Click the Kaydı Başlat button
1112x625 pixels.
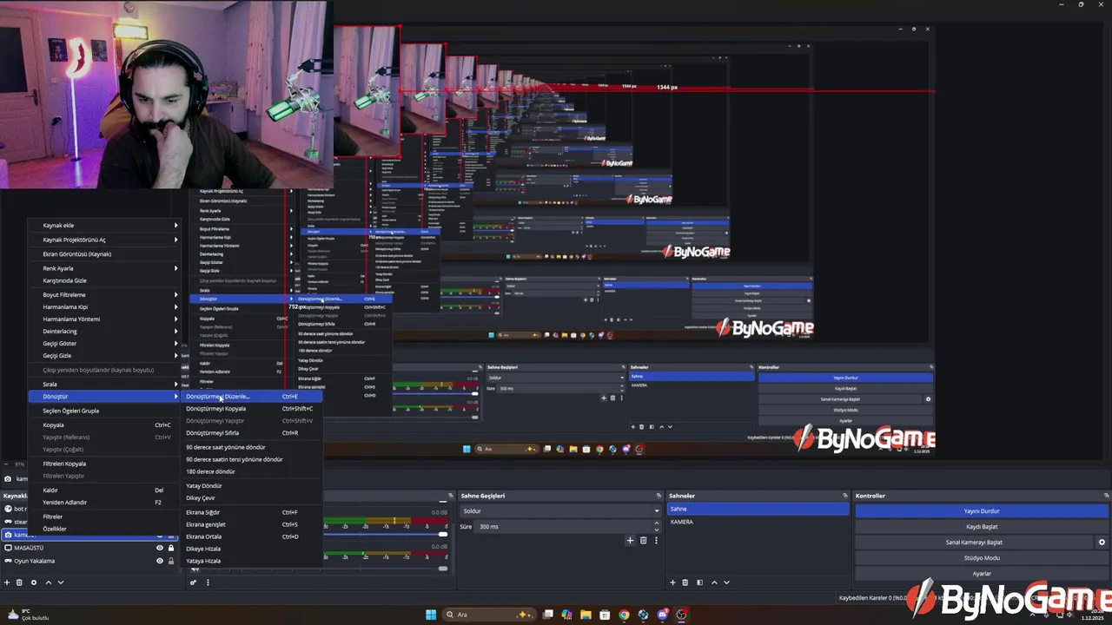[982, 527]
